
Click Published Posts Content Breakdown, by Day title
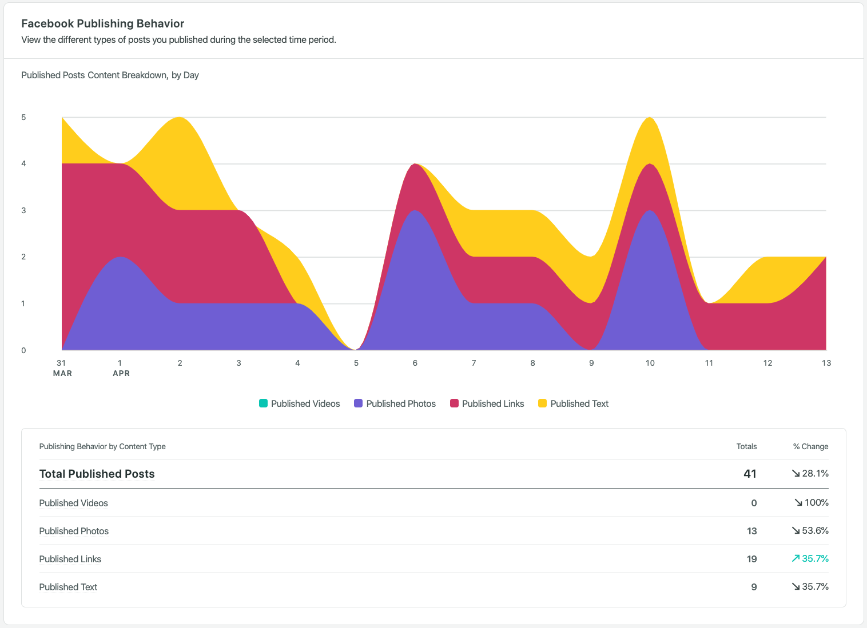(110, 75)
